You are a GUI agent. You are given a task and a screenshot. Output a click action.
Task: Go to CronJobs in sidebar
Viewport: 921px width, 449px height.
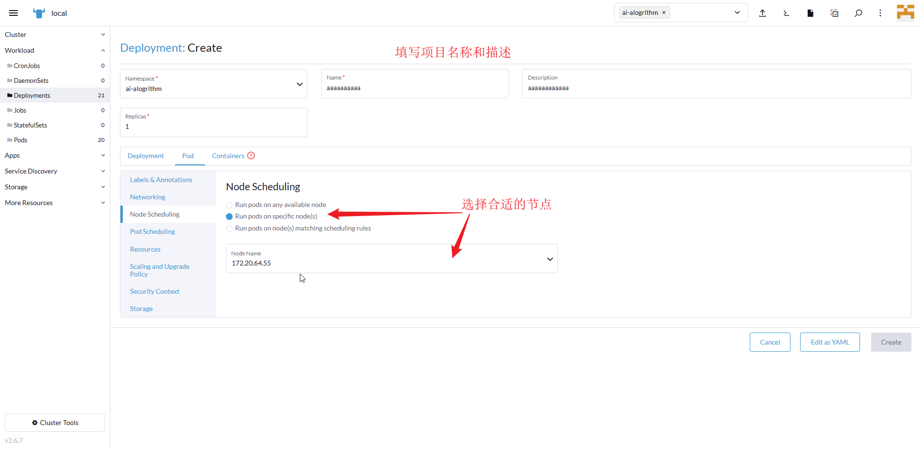pos(55,66)
